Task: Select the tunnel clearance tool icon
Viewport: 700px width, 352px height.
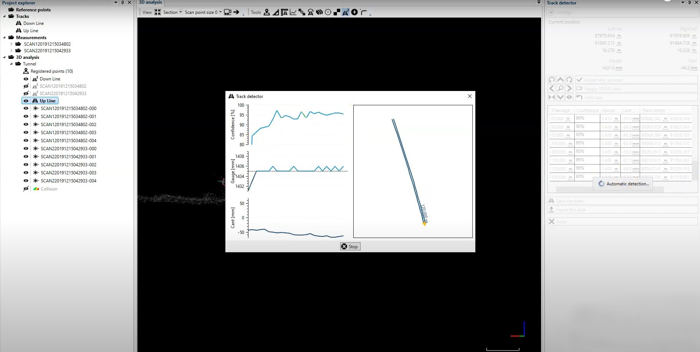Action: [311, 12]
